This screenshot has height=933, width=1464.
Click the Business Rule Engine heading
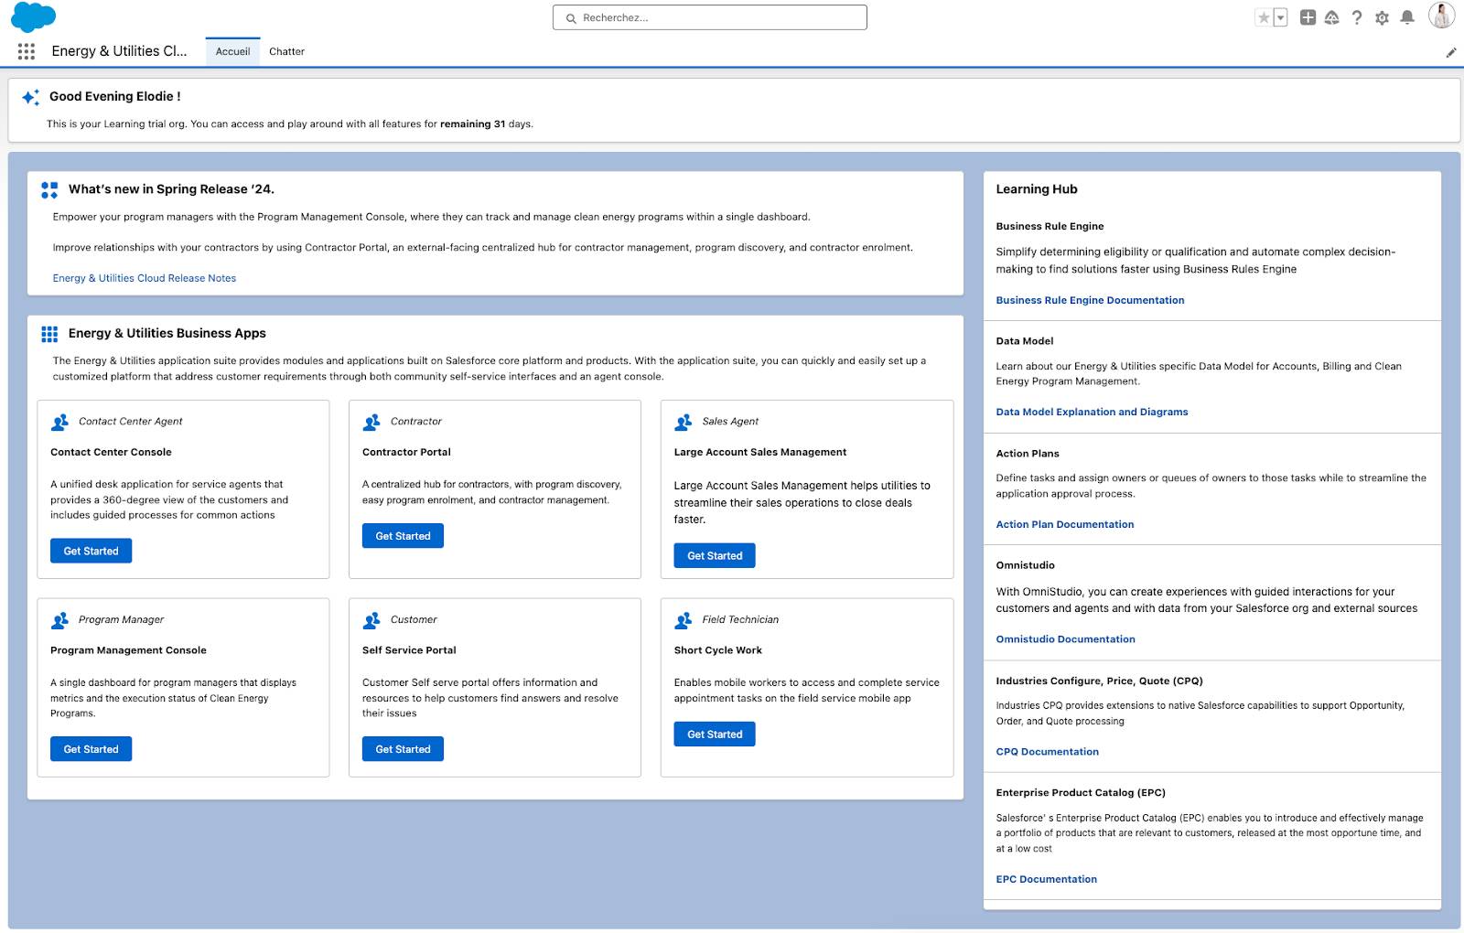pyautogui.click(x=1050, y=226)
